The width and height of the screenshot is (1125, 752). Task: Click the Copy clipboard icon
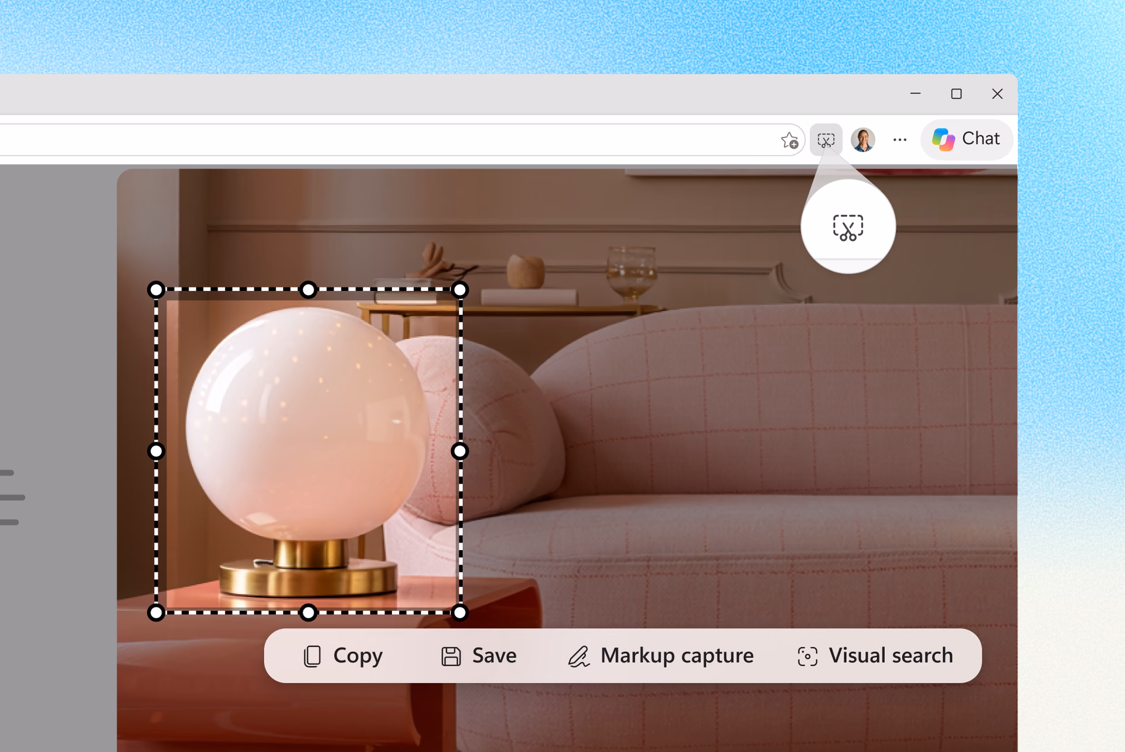[312, 657]
